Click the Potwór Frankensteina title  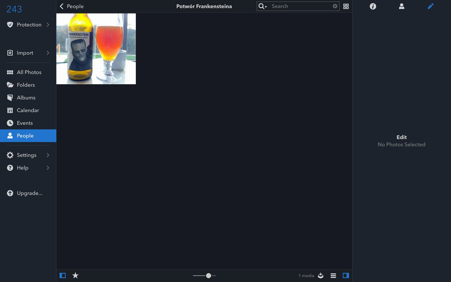pyautogui.click(x=204, y=6)
